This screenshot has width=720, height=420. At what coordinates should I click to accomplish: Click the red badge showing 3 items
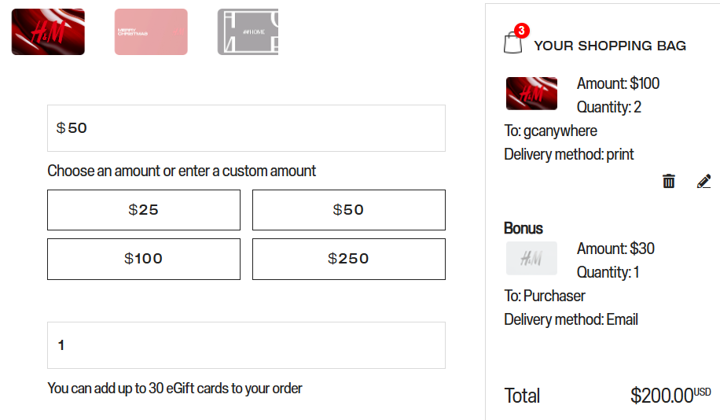click(x=520, y=31)
